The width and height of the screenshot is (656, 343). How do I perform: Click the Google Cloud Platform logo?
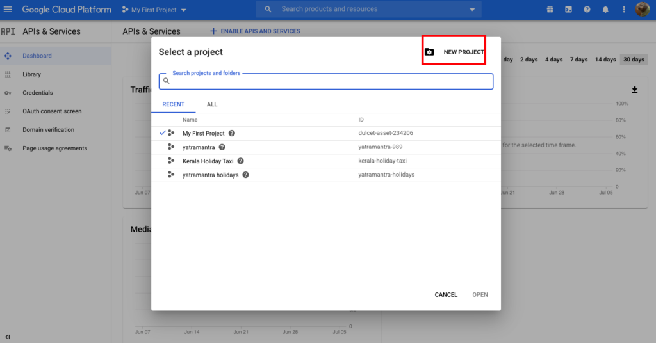pos(67,9)
